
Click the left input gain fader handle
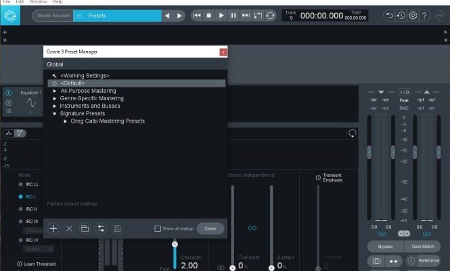(369, 152)
